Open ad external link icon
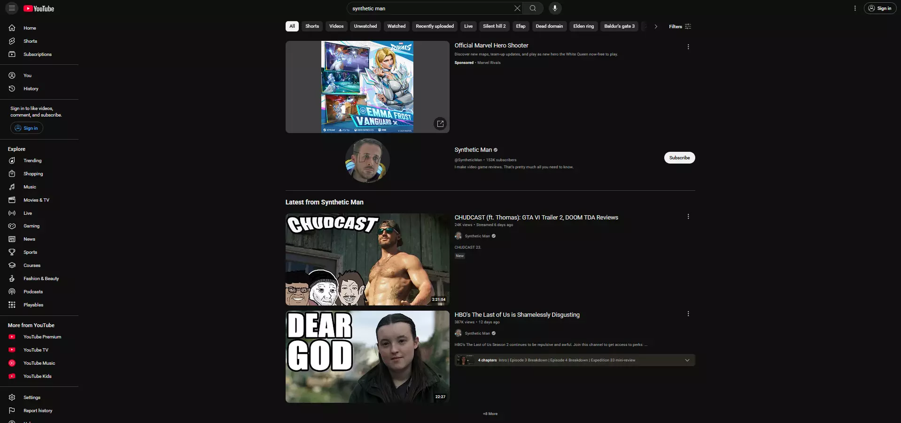Image resolution: width=901 pixels, height=423 pixels. click(440, 124)
